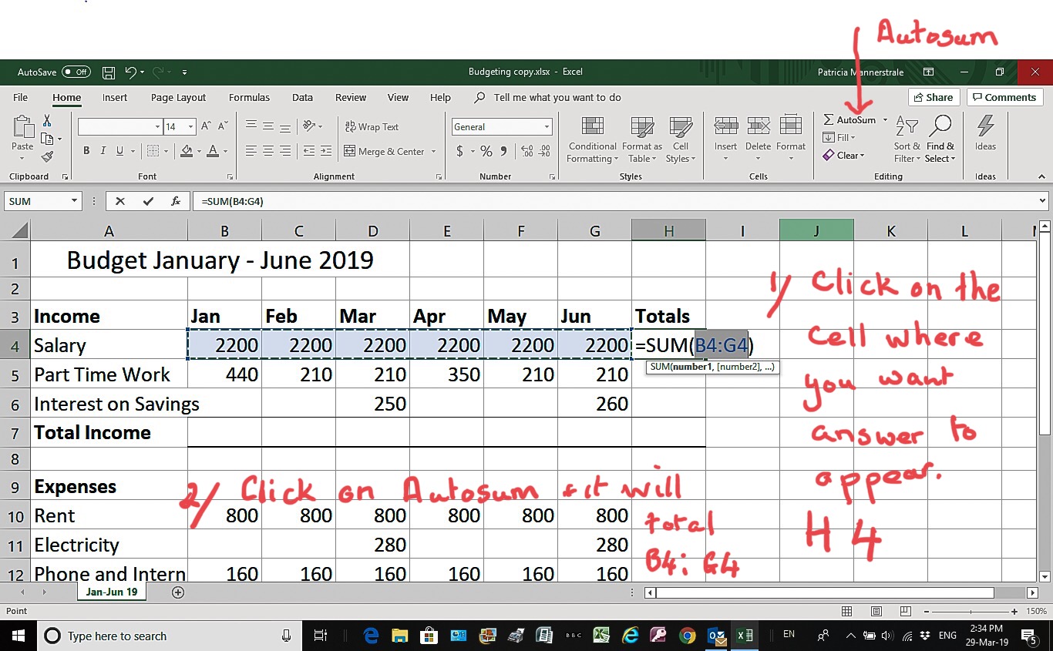
Task: Switch to Page Layout view in status bar
Action: pyautogui.click(x=876, y=611)
